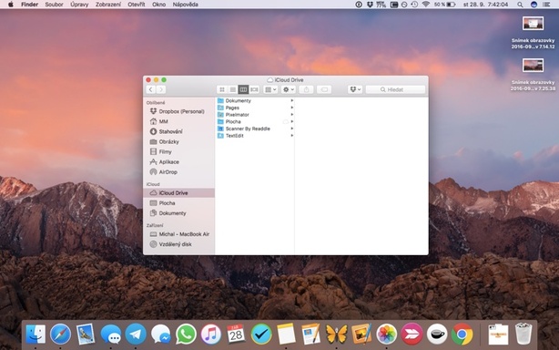Open the Dropbox toolbar dropdown
Viewport: 559px width, 350px height.
click(x=355, y=89)
